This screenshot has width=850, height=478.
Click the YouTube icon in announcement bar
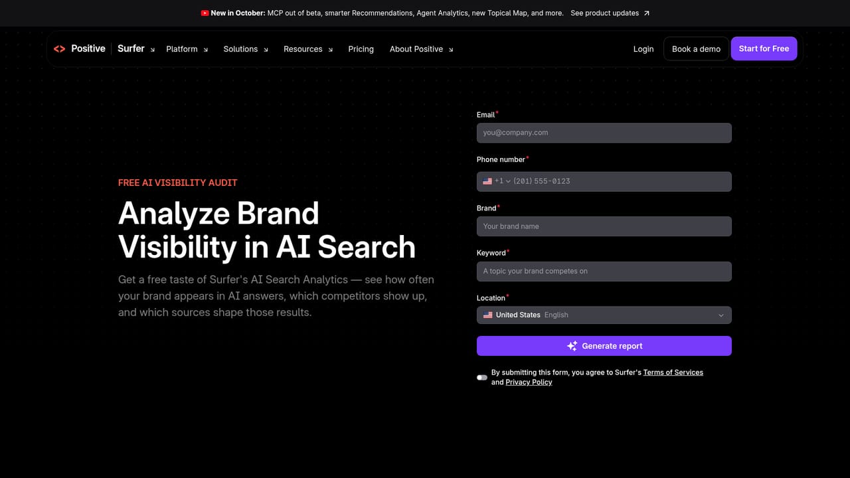[205, 13]
